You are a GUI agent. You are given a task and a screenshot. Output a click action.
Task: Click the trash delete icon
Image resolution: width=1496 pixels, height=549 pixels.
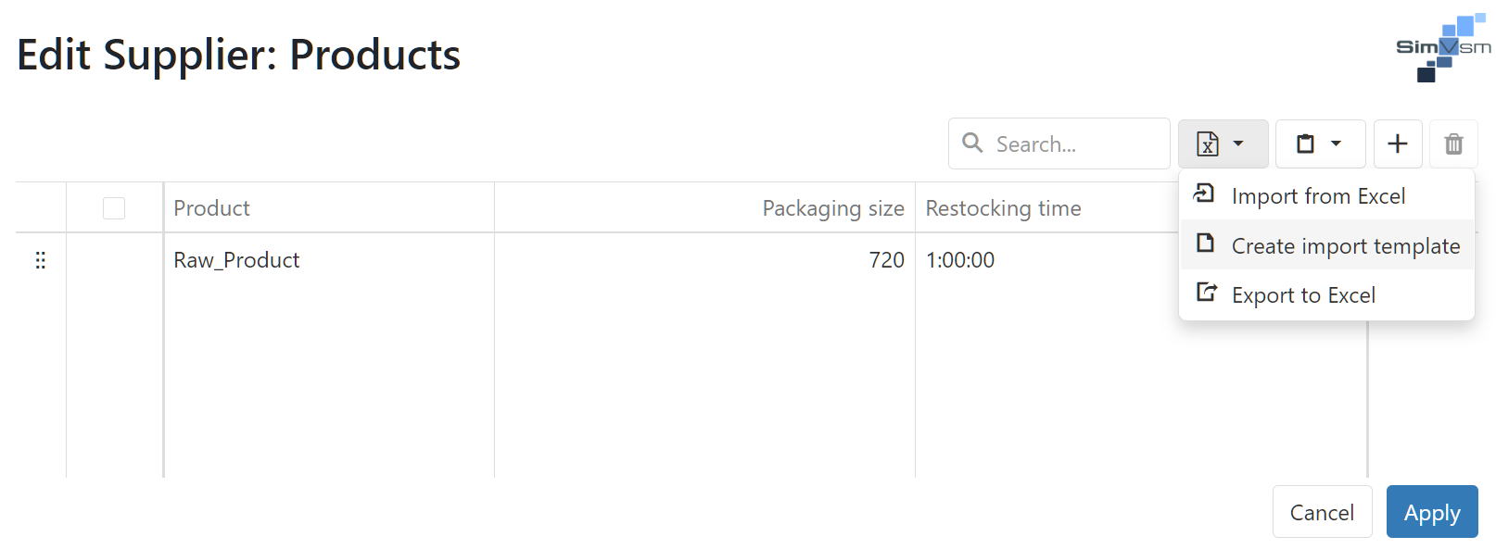click(x=1452, y=144)
